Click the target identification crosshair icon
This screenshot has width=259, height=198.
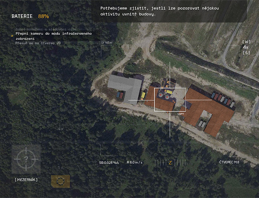[26, 159]
